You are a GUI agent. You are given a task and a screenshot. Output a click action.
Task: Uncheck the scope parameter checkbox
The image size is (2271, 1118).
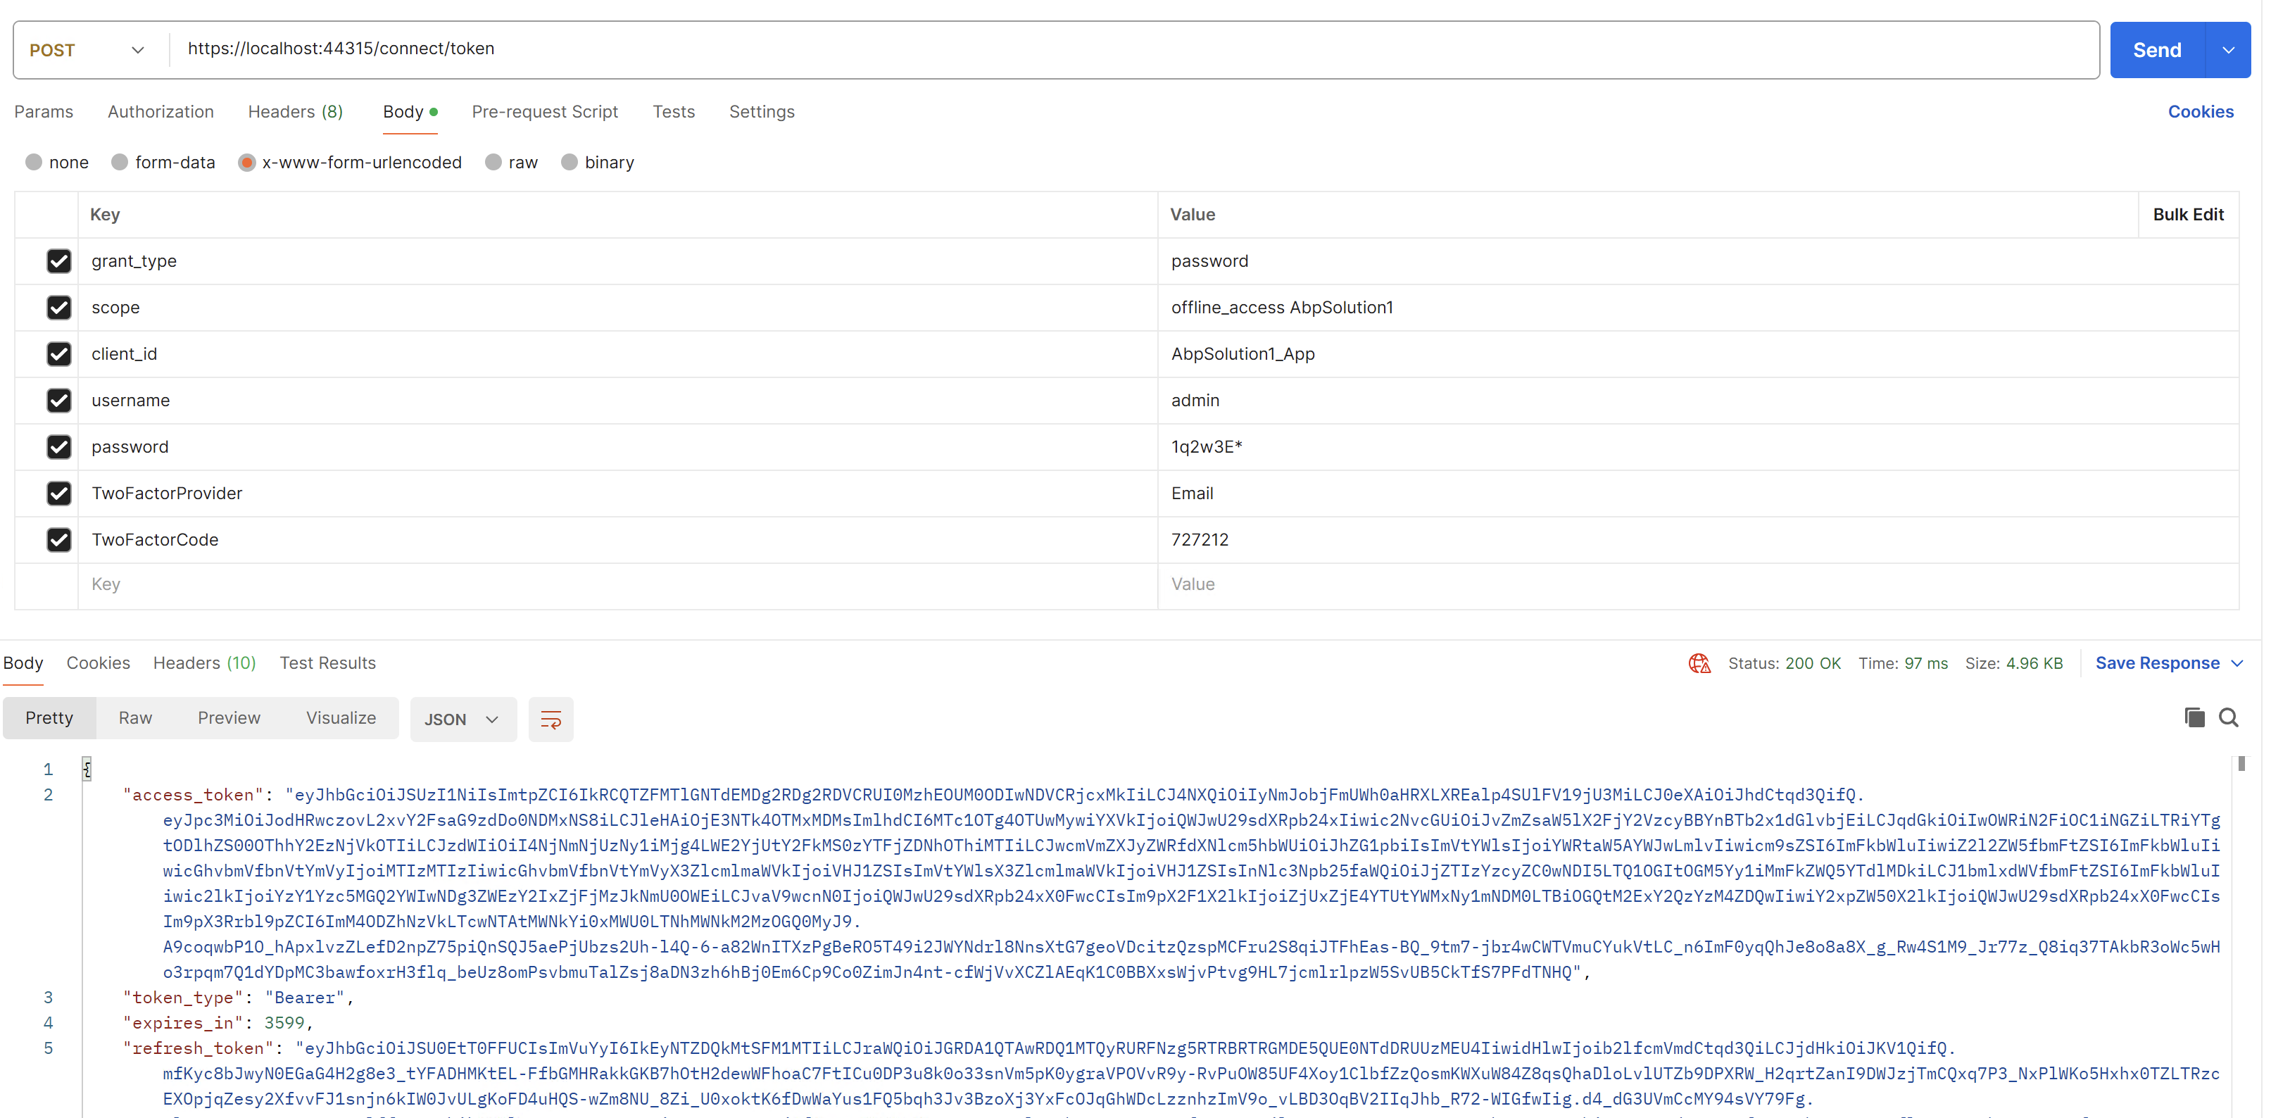point(59,308)
